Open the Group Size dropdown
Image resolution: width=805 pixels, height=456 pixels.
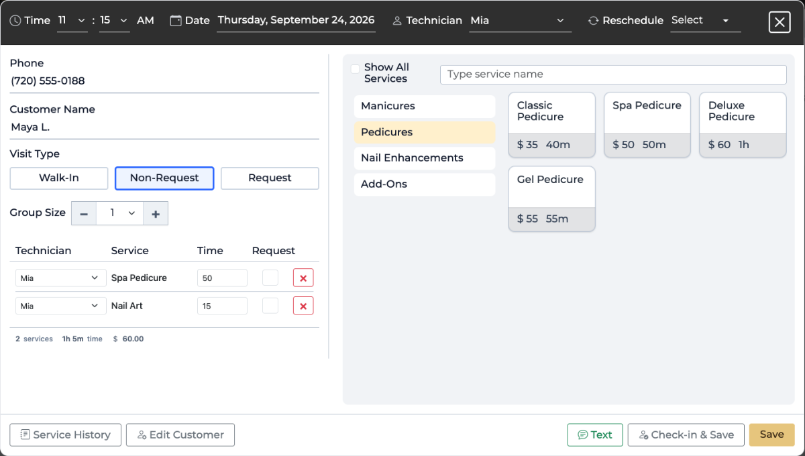(119, 213)
